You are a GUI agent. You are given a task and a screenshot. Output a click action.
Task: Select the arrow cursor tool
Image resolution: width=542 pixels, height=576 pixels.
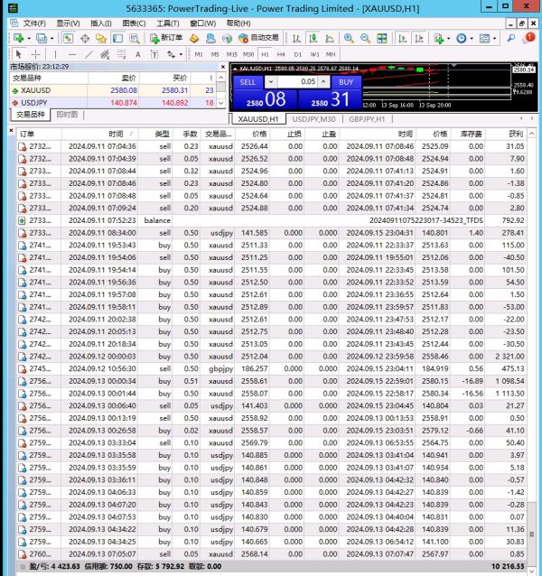point(20,54)
